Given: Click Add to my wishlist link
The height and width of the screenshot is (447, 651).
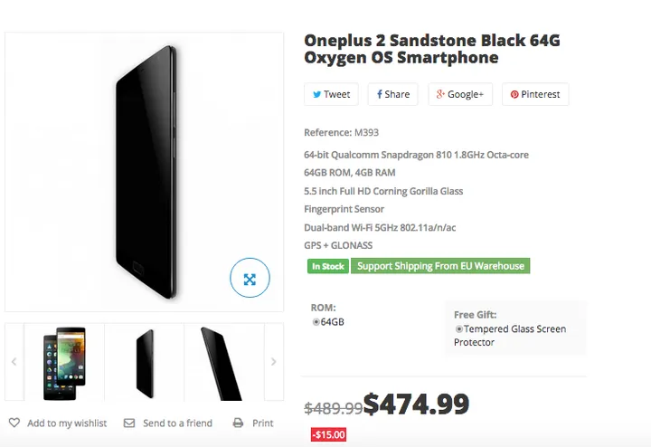Looking at the screenshot, I should pos(67,423).
